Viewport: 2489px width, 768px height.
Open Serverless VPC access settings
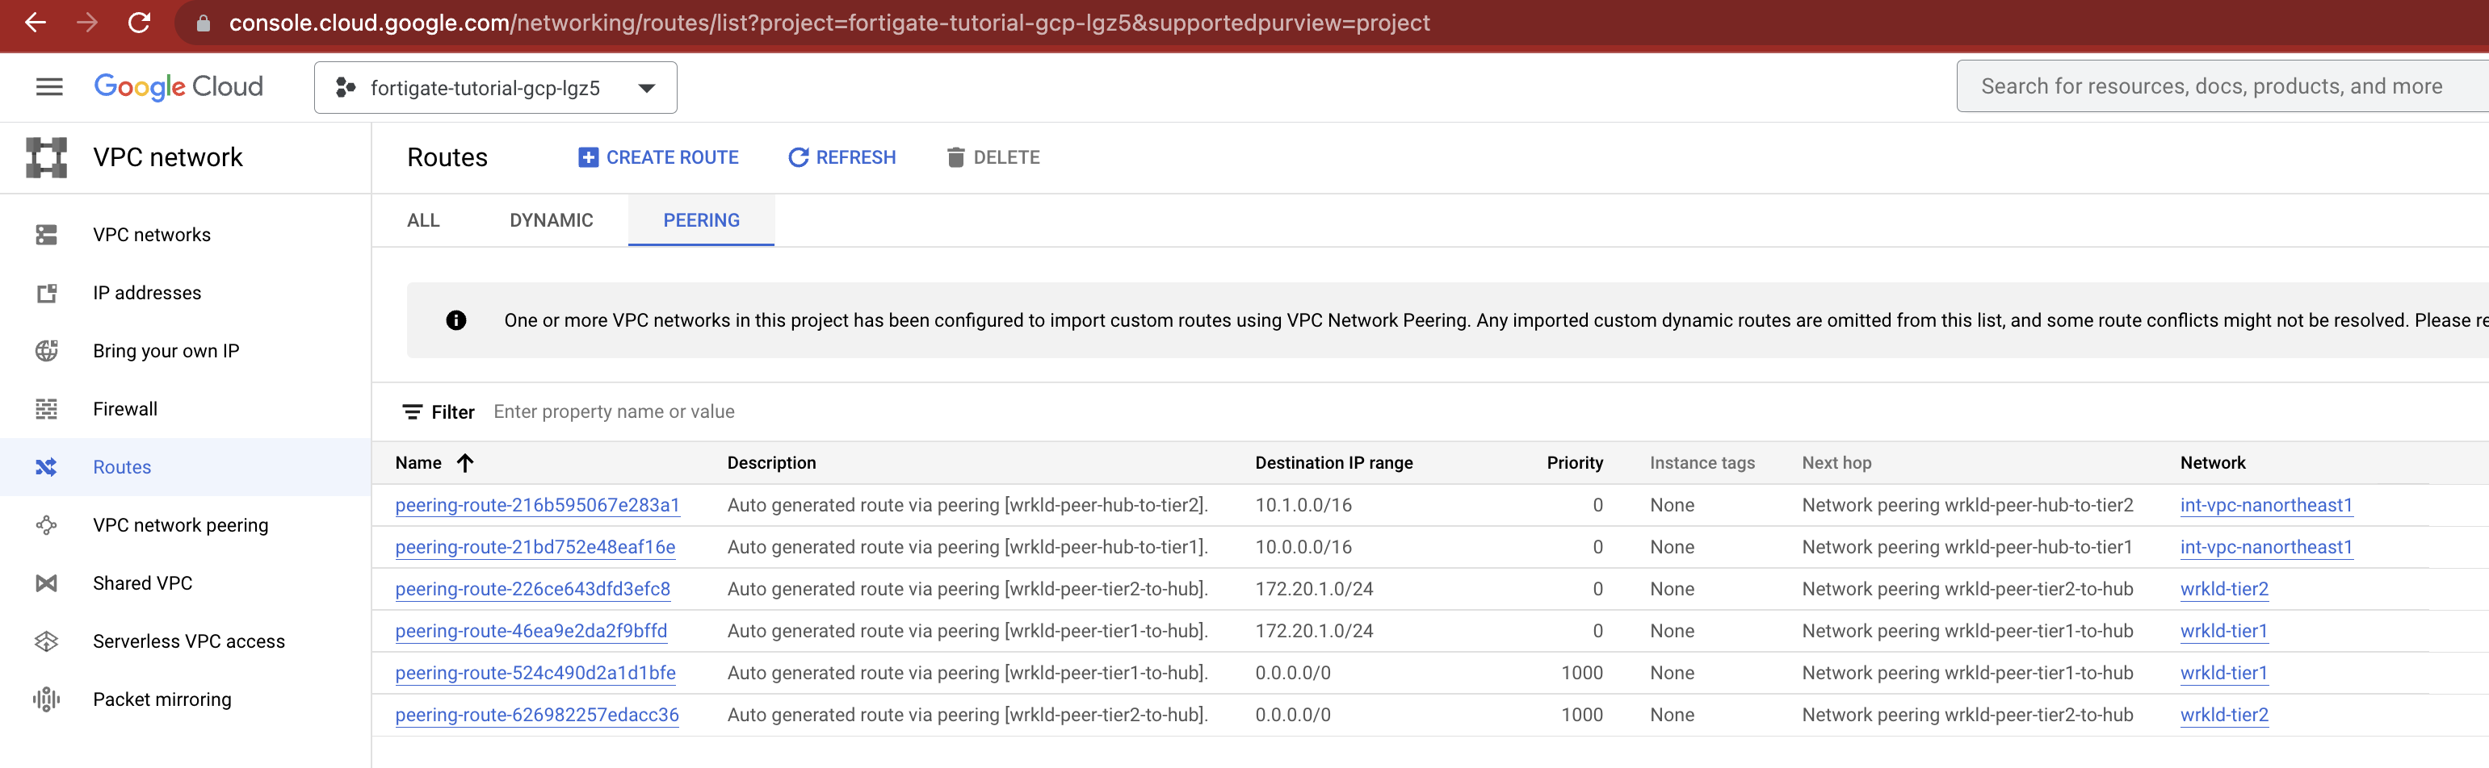(188, 641)
